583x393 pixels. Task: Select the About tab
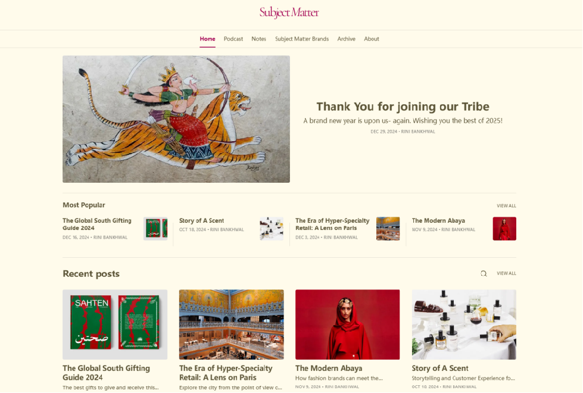(x=372, y=39)
